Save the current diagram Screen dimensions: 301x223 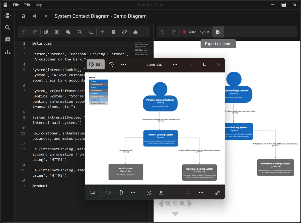[x=23, y=16]
